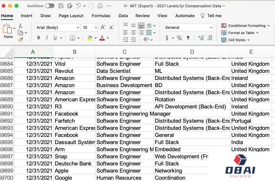Viewport: 275px width, 181px height.
Task: Click the Middle Align icon
Action: [x=133, y=26]
